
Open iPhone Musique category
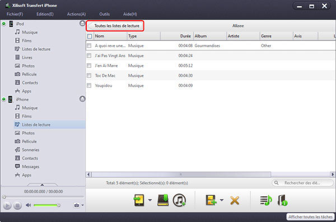click(x=26, y=108)
